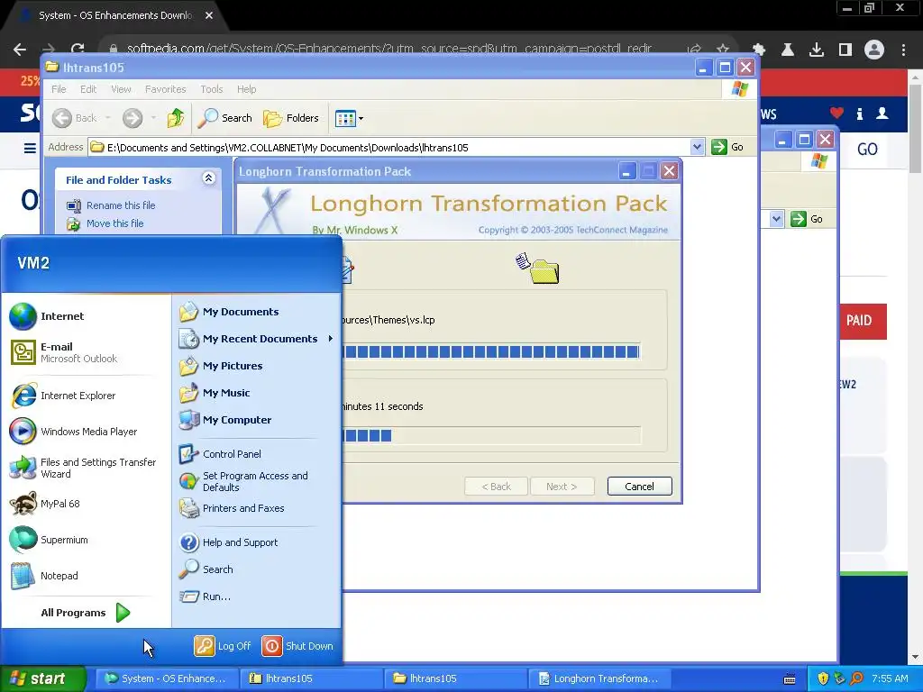Open Chrome extensions puzzle icon
The image size is (923, 692).
coord(759,50)
